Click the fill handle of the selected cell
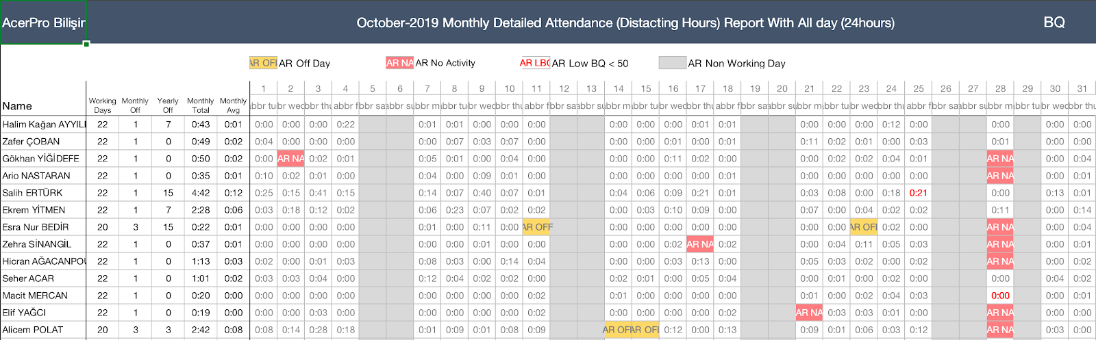Image resolution: width=1096 pixels, height=340 pixels. 87,44
